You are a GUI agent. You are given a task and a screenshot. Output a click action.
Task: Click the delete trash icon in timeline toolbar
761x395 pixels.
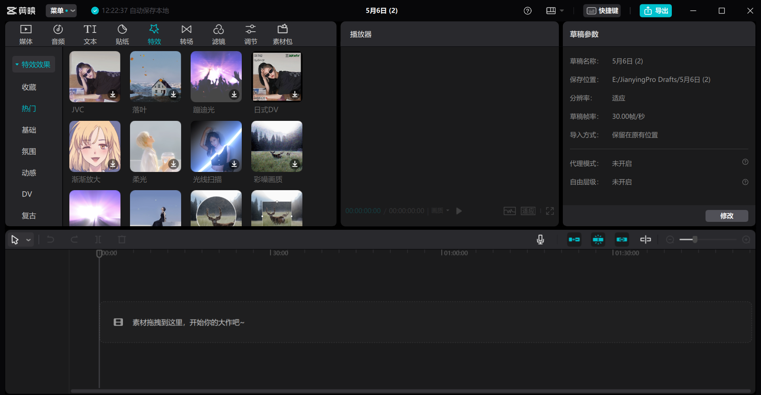coord(122,239)
